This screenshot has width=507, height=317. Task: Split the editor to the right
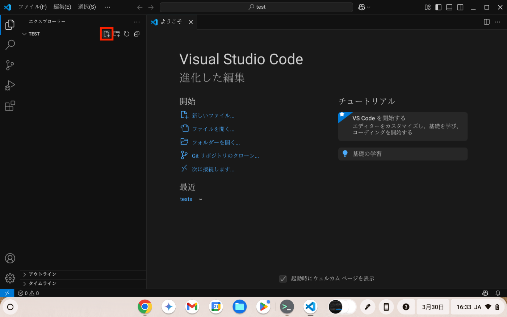(x=487, y=22)
